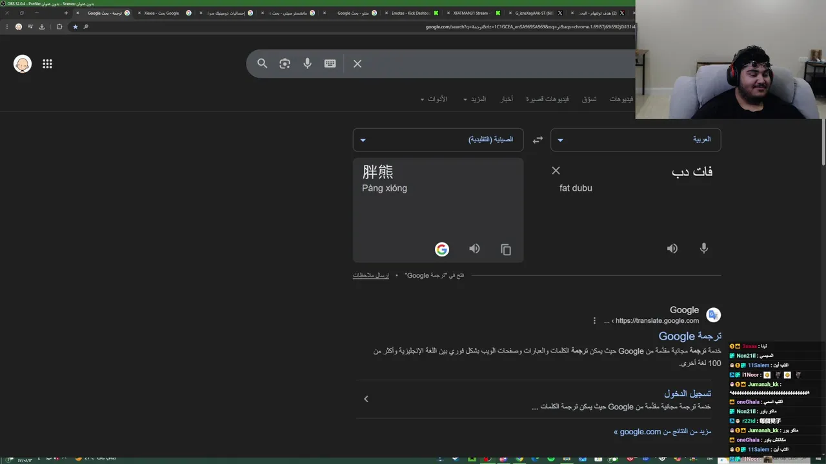Click the zoom magnifier in address bar

pos(86,26)
